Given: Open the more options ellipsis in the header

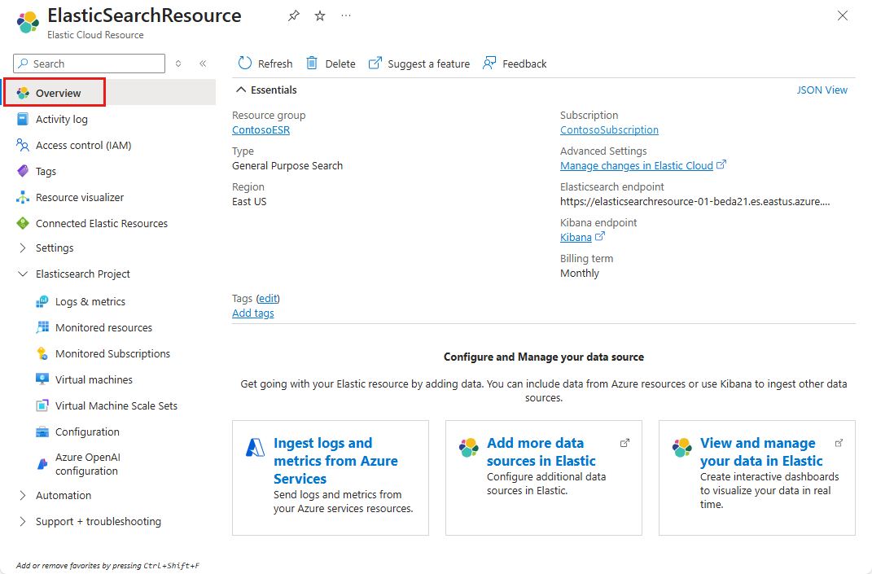Looking at the screenshot, I should point(346,16).
